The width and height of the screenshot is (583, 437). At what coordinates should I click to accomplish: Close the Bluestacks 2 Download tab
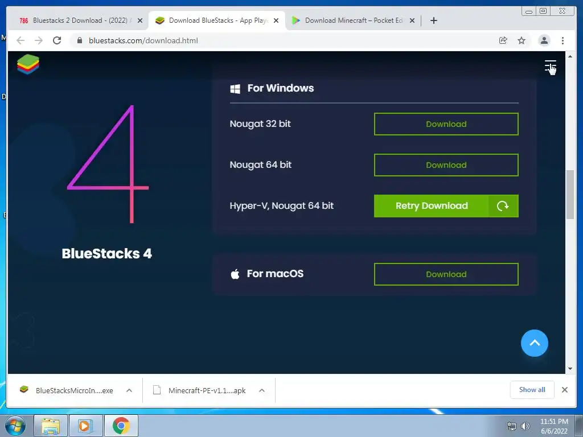(140, 20)
